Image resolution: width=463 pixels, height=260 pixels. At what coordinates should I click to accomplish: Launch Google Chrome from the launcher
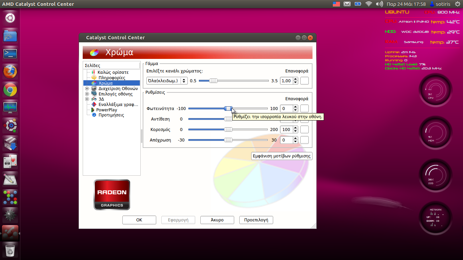coord(10,90)
